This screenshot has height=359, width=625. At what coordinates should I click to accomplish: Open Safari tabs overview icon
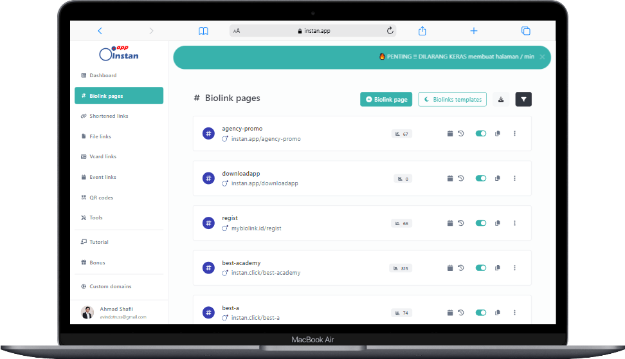click(x=525, y=30)
